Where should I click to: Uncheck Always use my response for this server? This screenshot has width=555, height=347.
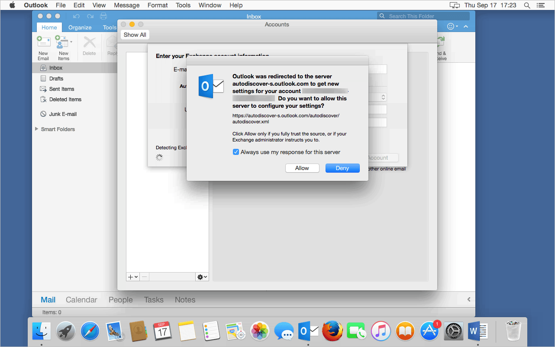coord(236,152)
